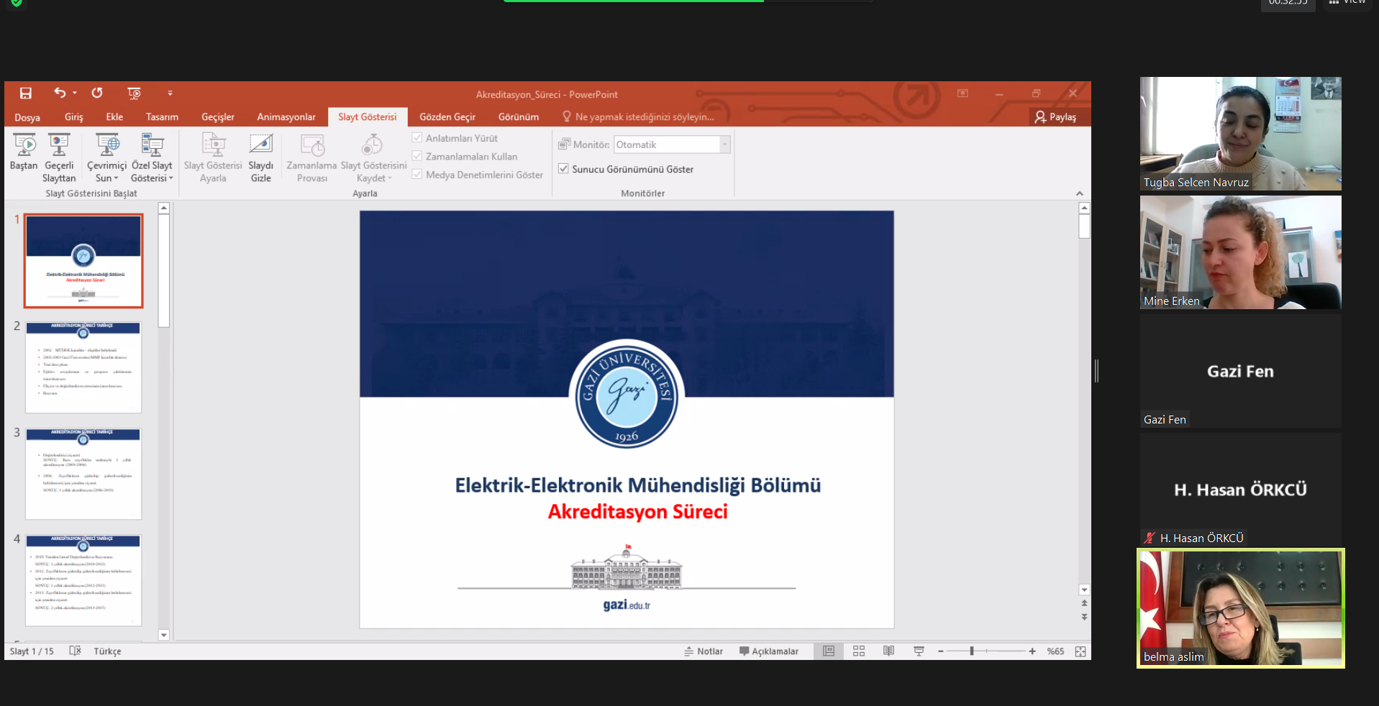Click zoom out minus button

[941, 651]
